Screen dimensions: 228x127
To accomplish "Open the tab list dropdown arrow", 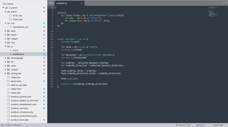I will pos(226,3).
